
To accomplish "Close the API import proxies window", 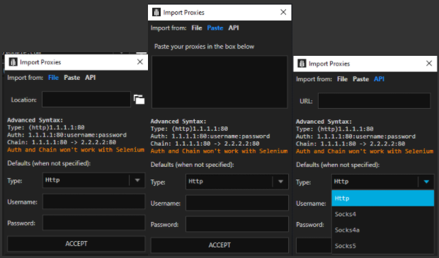I will [429, 64].
